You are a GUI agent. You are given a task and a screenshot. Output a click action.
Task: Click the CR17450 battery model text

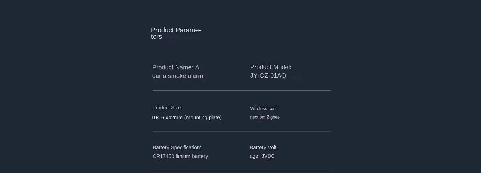tap(163, 156)
